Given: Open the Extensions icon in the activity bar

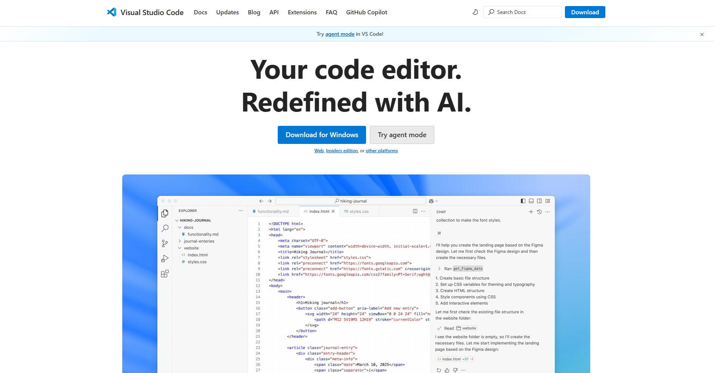Looking at the screenshot, I should [165, 274].
